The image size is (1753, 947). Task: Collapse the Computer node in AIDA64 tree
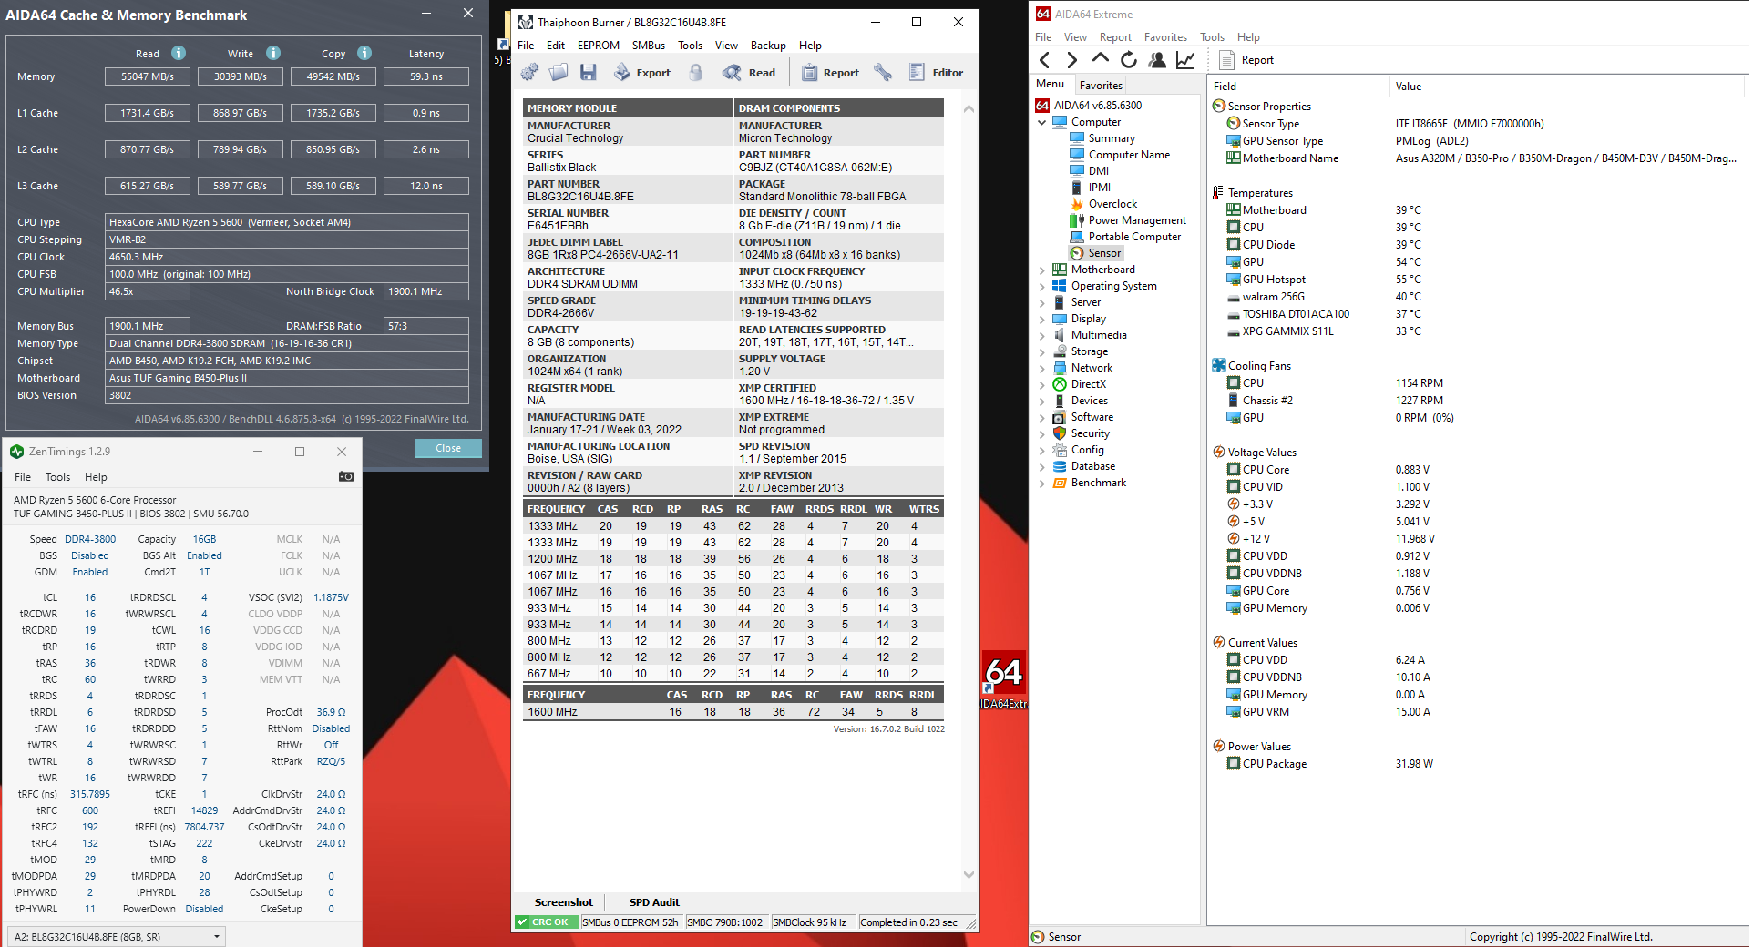[1042, 122]
